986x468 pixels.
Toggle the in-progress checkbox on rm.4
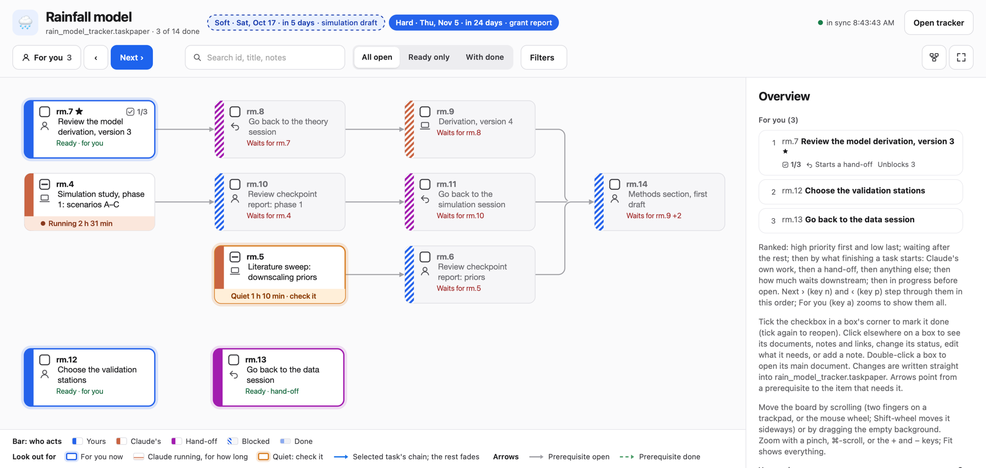click(x=45, y=184)
